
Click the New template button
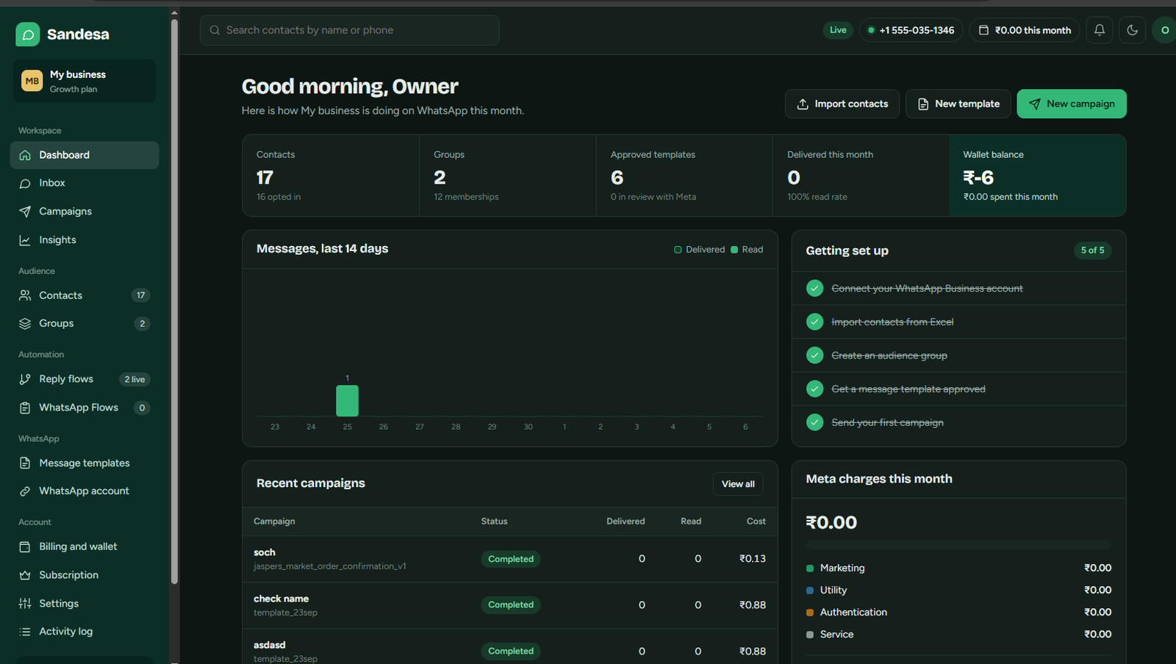[958, 104]
